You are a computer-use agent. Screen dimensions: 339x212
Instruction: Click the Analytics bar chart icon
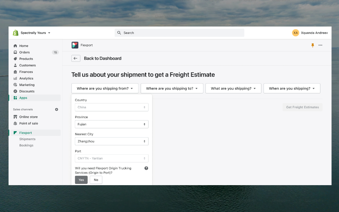(x=15, y=78)
